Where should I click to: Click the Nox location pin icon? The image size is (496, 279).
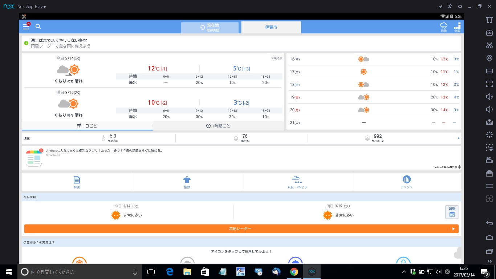[x=489, y=58]
